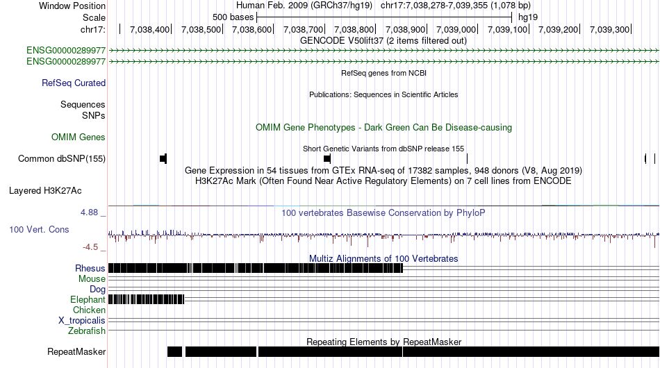Viewport: 660px width, 368px height.
Task: Open Publications: Sequences in Scientific Articles title
Action: point(383,94)
